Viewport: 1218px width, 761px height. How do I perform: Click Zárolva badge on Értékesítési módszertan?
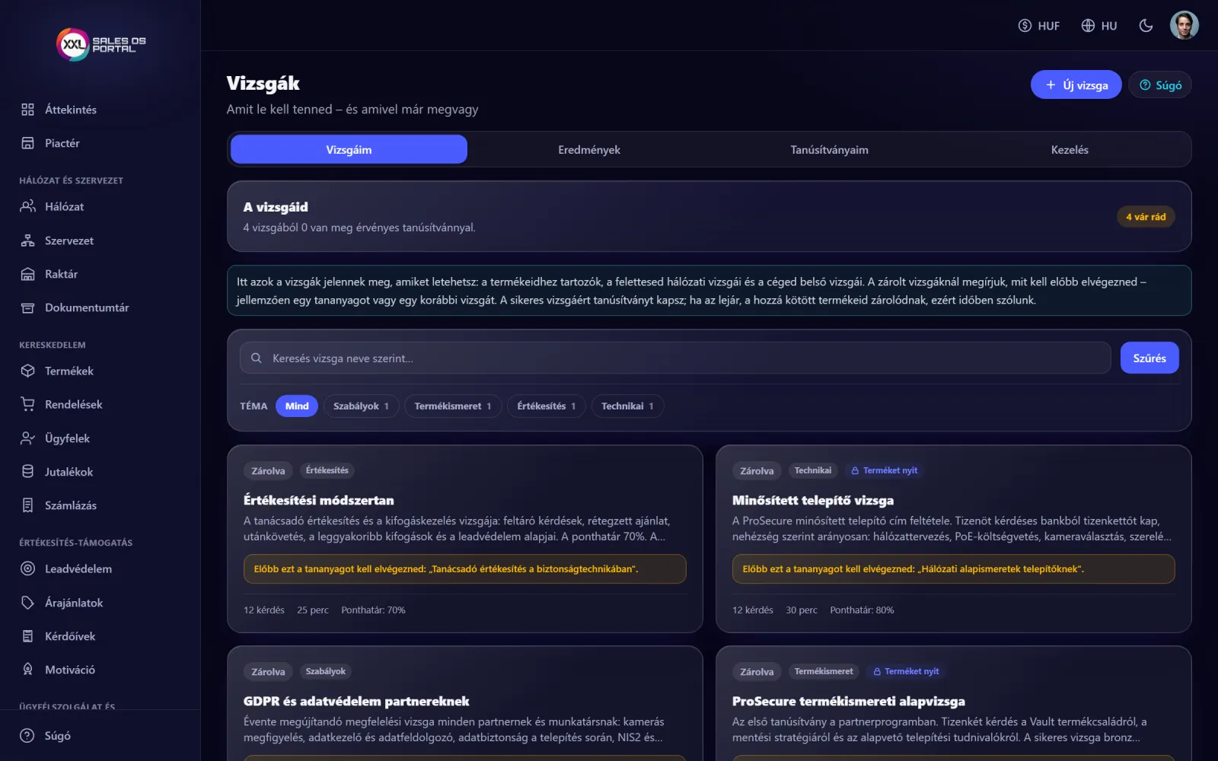tap(268, 471)
